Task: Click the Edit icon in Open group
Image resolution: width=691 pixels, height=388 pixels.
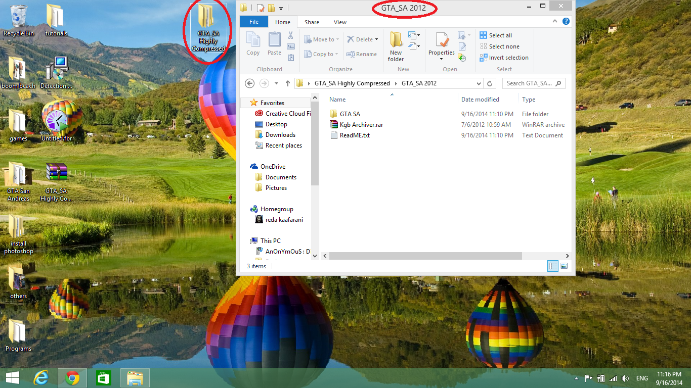Action: tap(462, 46)
